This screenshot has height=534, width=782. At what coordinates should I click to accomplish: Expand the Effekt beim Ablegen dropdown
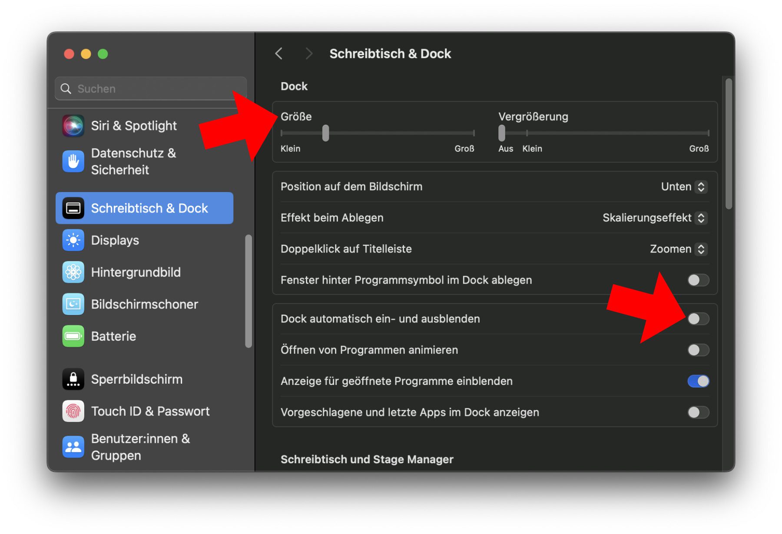pos(655,218)
